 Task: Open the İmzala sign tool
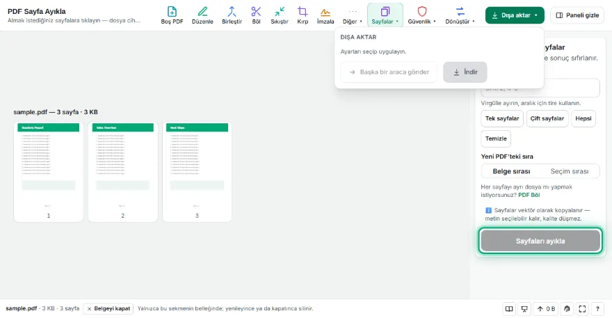(325, 15)
